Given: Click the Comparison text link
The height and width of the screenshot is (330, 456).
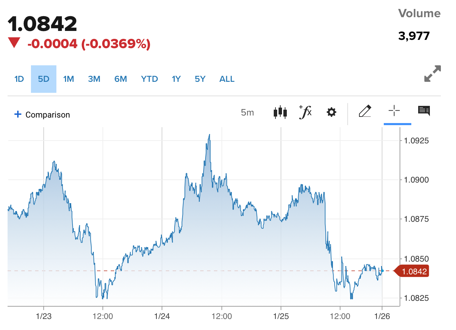Looking at the screenshot, I should click(x=48, y=115).
